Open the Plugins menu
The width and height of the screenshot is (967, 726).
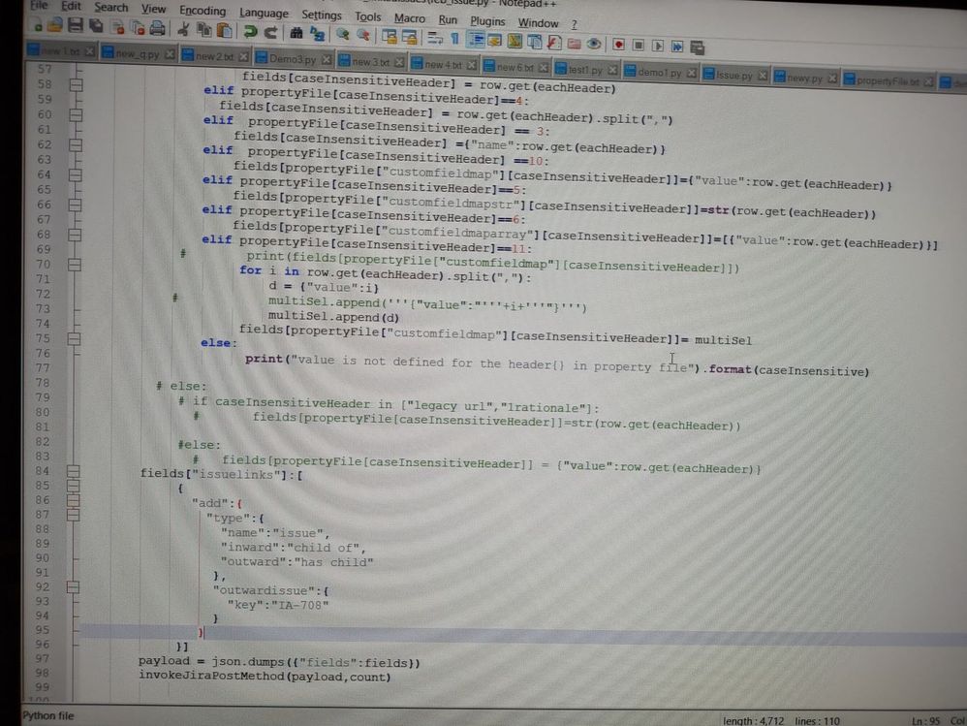point(487,21)
